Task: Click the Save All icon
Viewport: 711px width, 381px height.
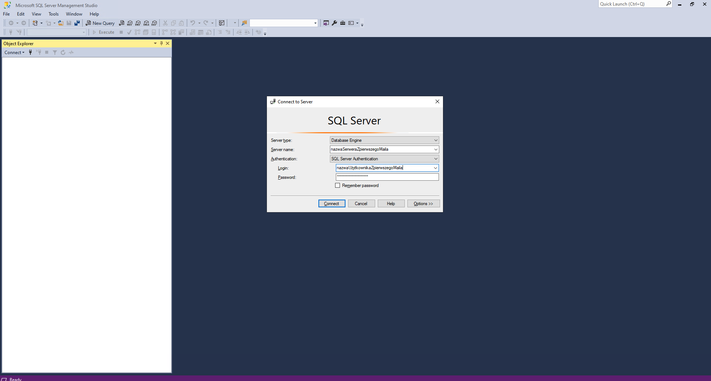Action: click(77, 23)
